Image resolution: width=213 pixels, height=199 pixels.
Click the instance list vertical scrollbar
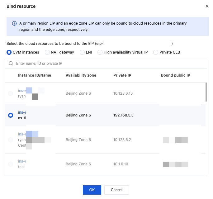pos(206,92)
